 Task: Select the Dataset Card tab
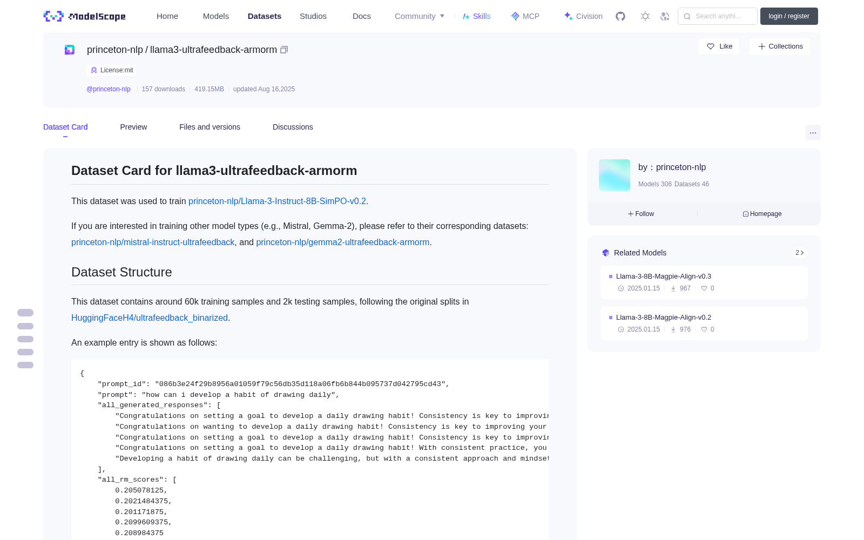pyautogui.click(x=65, y=127)
